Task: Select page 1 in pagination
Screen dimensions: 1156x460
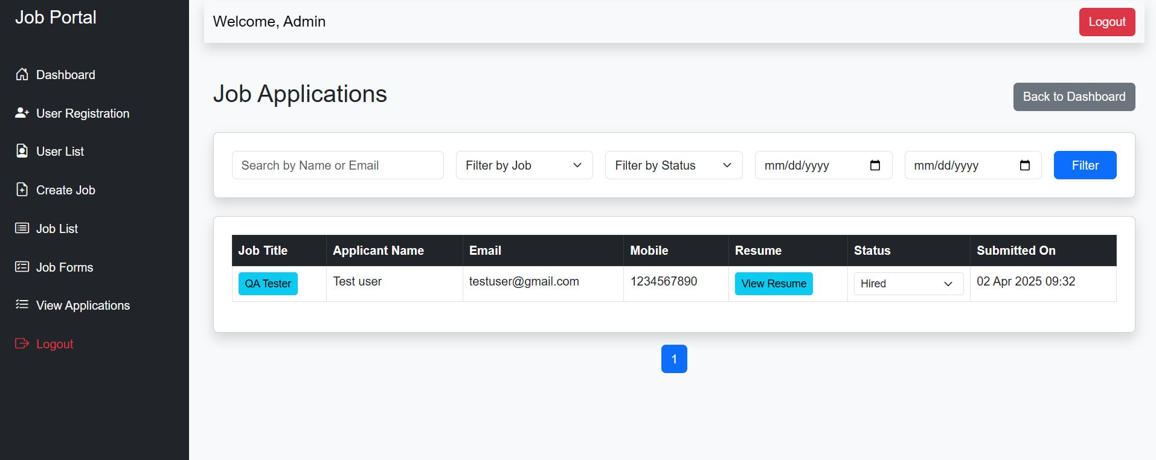Action: 674,359
